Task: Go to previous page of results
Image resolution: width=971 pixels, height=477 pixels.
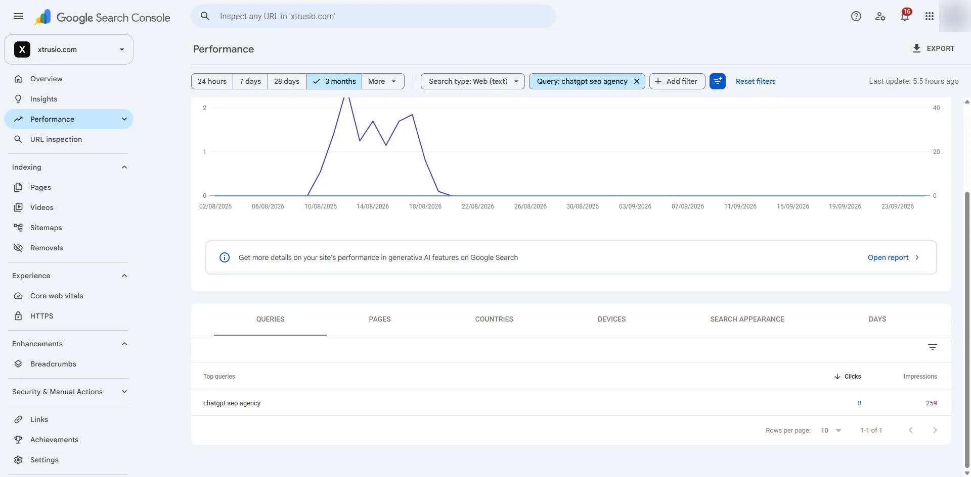Action: pos(910,430)
